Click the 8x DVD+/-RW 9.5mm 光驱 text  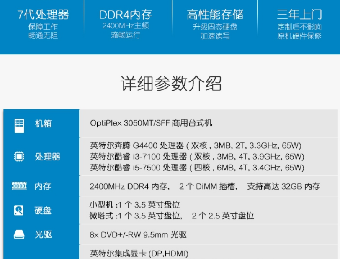(138, 234)
